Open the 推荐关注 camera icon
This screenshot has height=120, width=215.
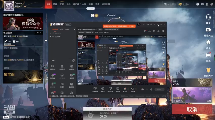[x=208, y=30]
